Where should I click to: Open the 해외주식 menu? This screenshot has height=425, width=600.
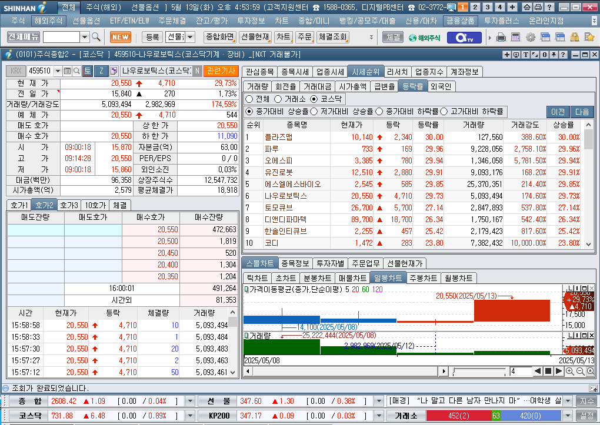(48, 21)
